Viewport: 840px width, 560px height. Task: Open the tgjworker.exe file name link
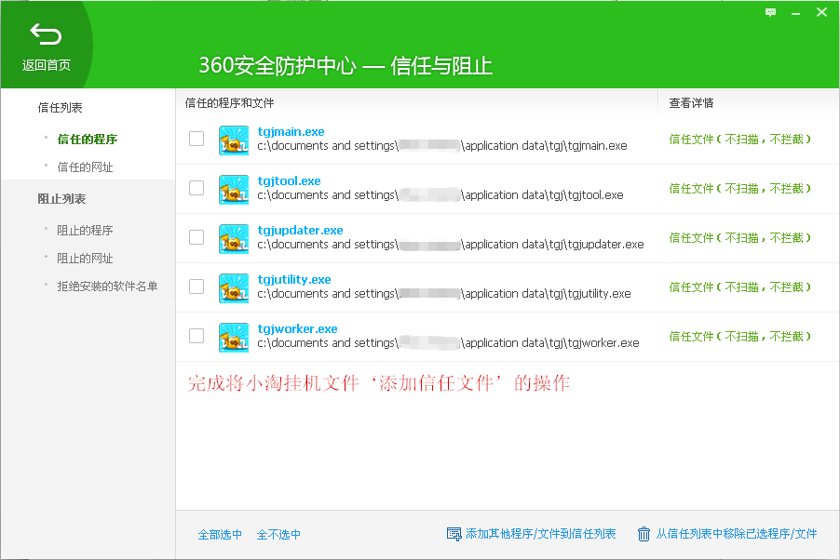(x=297, y=328)
